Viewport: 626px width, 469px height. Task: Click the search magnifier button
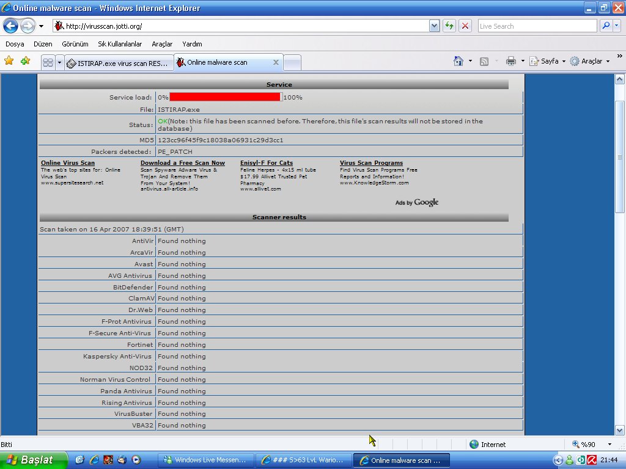[606, 26]
